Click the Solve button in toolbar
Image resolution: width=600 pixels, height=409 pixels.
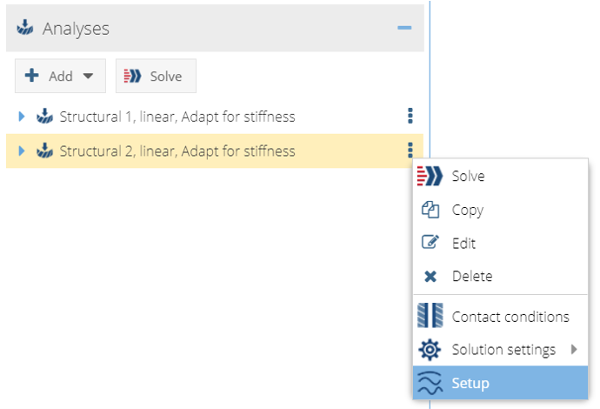coord(156,76)
